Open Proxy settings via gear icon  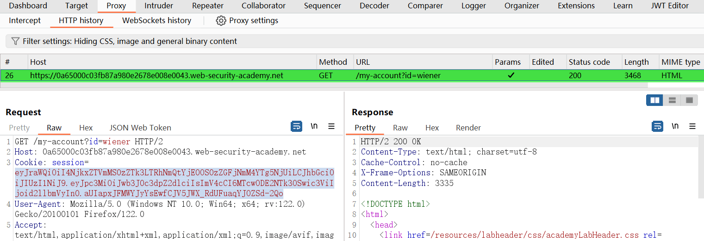[x=221, y=21]
